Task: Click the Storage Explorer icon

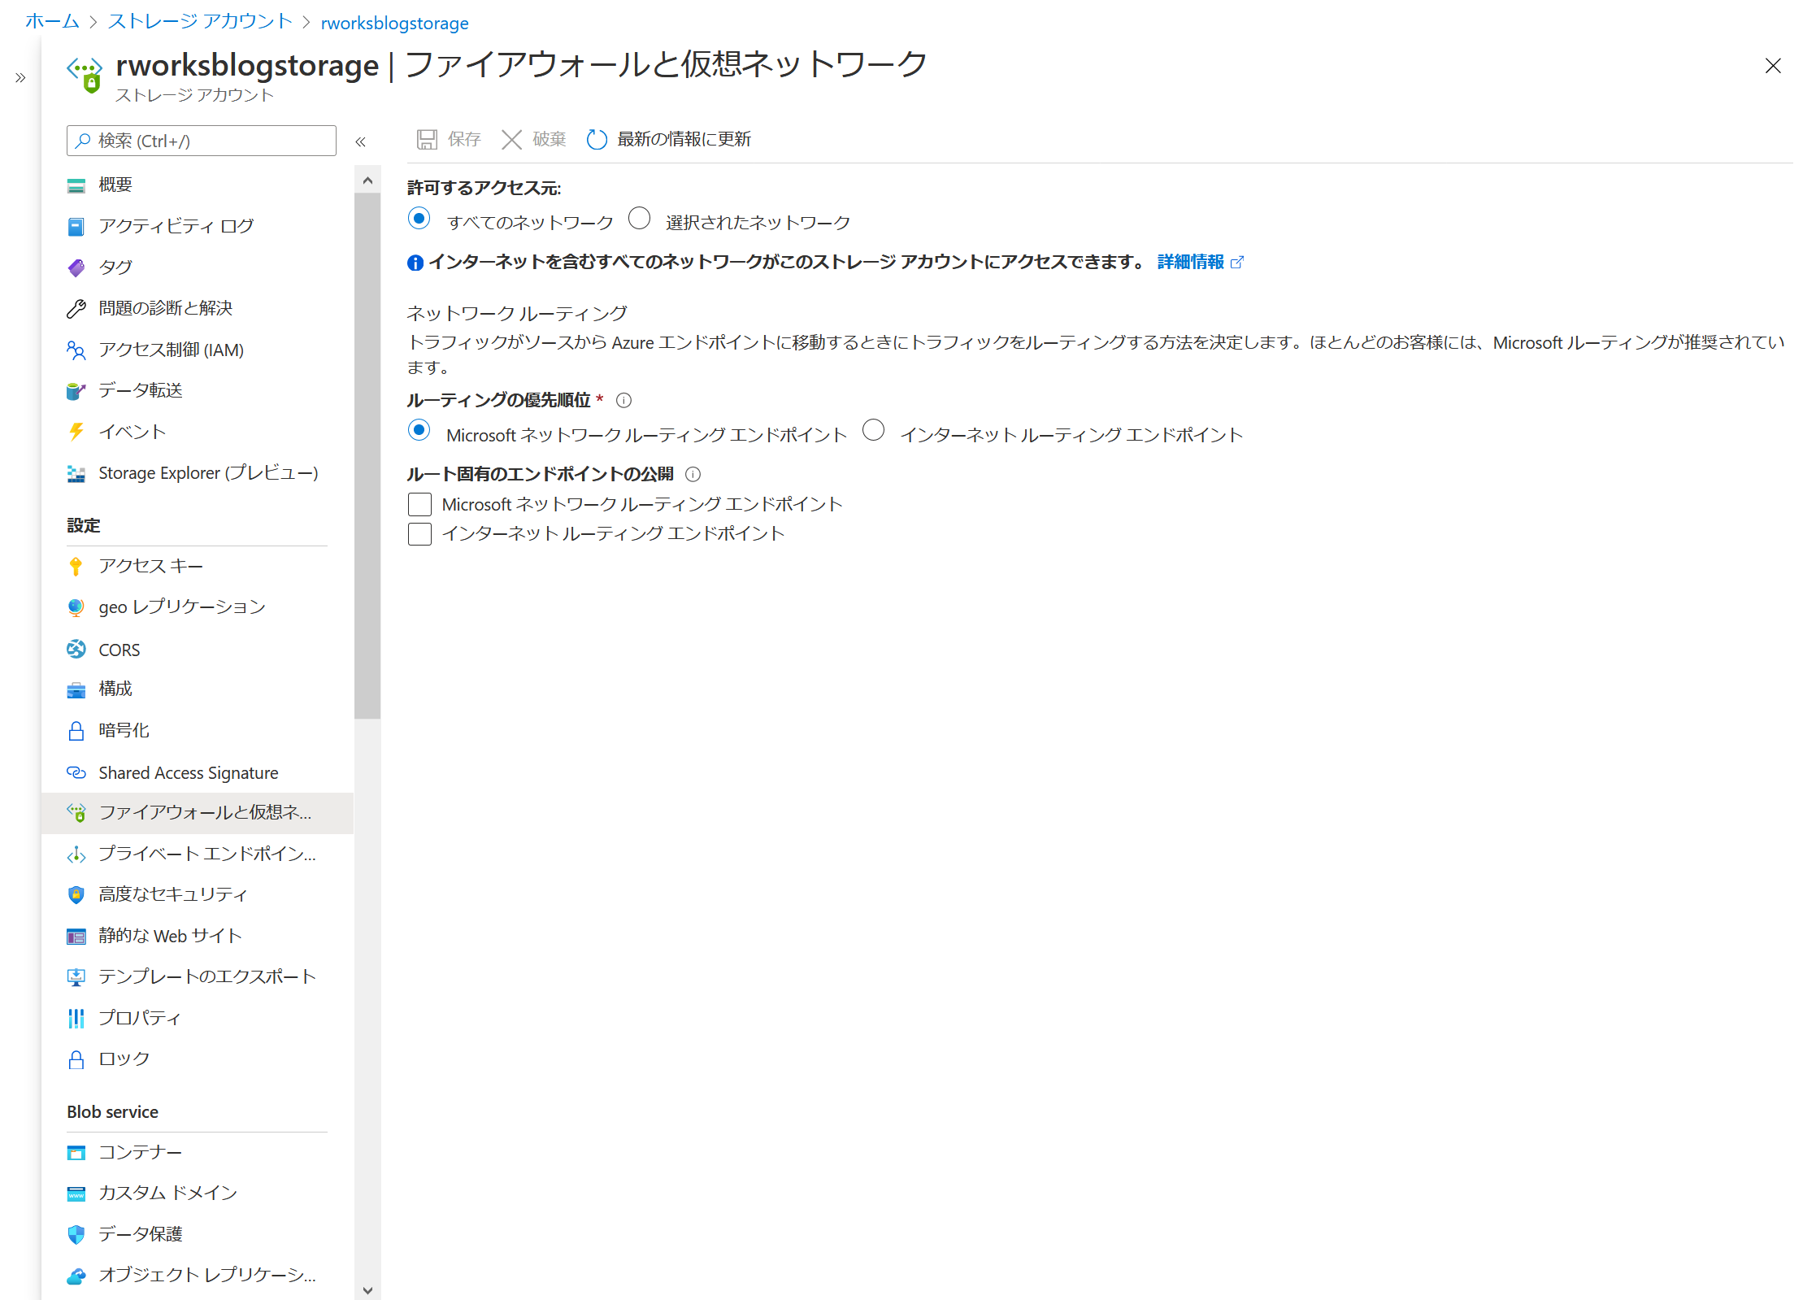Action: click(x=76, y=473)
